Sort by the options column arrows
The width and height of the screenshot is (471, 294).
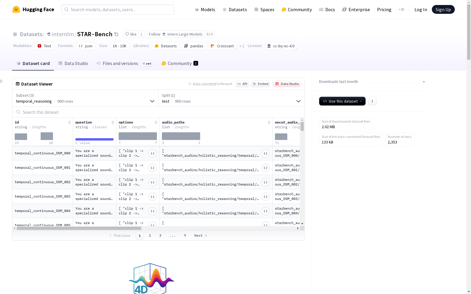pos(156,122)
